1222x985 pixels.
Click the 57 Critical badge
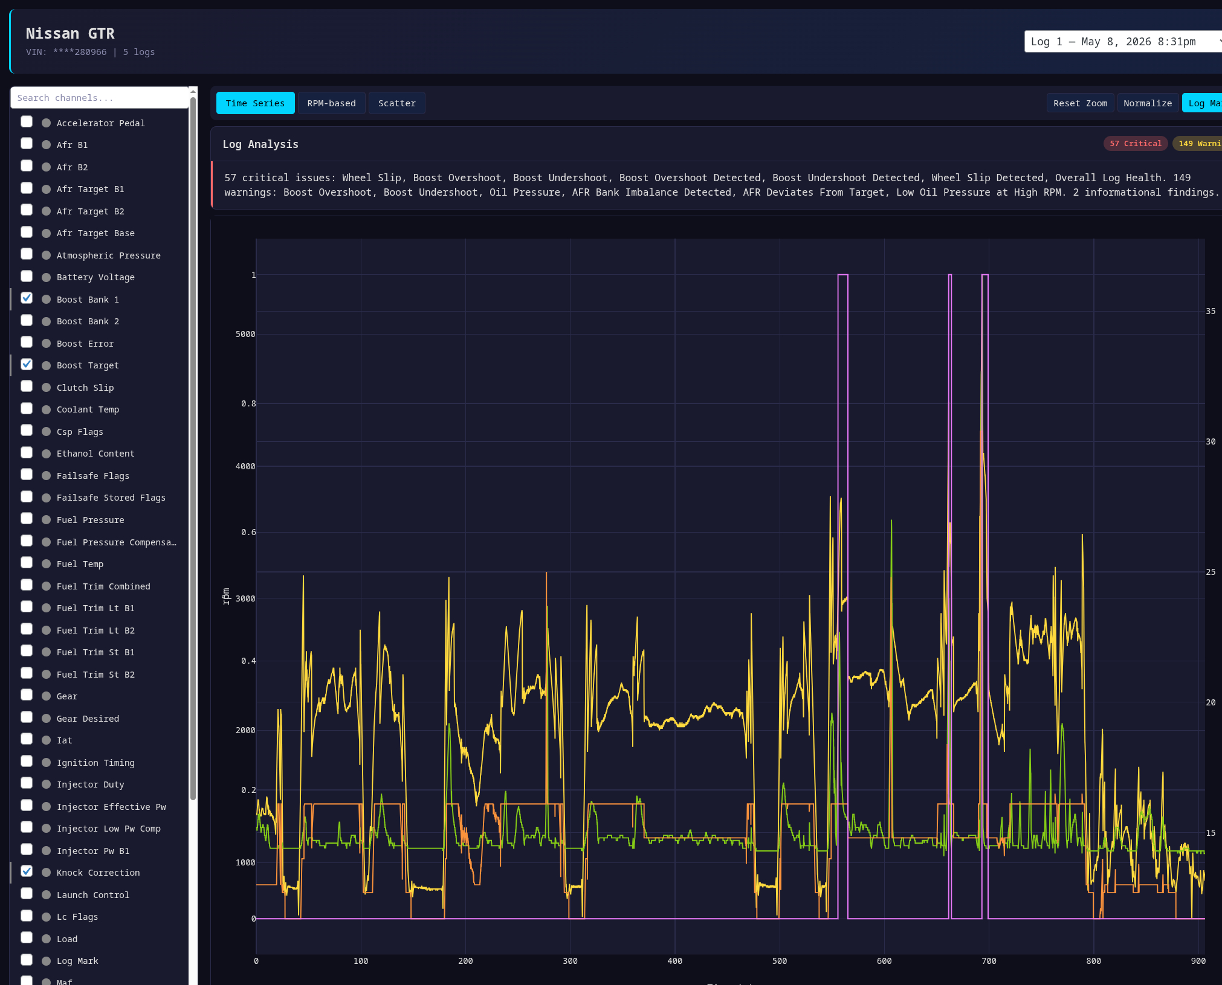pyautogui.click(x=1135, y=144)
